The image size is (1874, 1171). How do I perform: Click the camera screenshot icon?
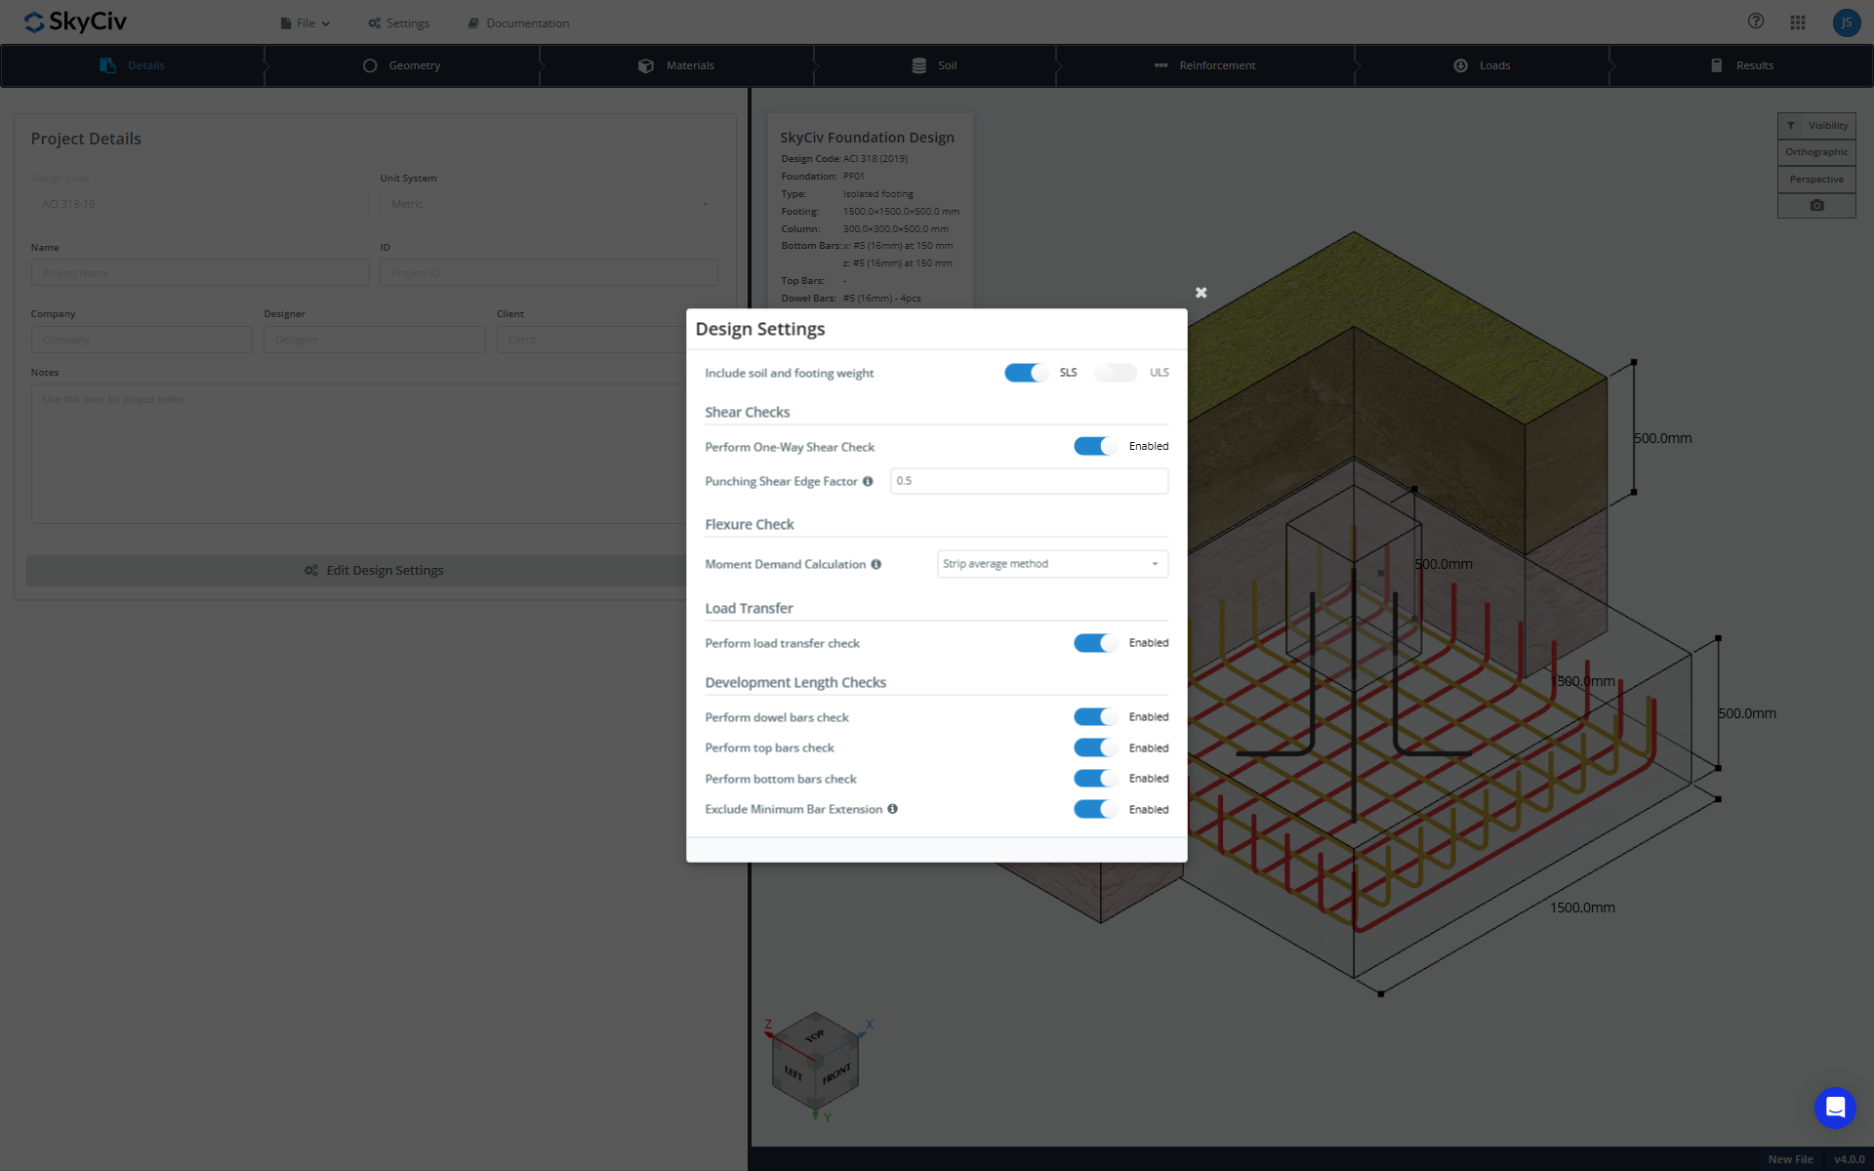(x=1816, y=205)
